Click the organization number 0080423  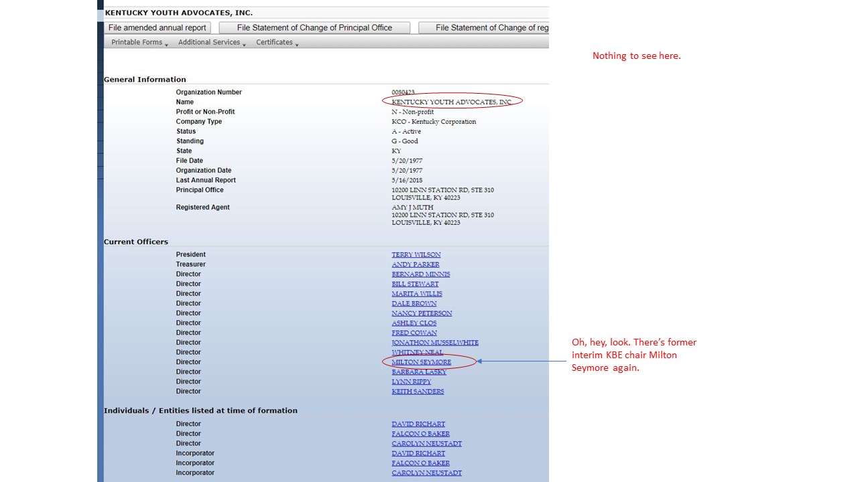click(x=404, y=92)
